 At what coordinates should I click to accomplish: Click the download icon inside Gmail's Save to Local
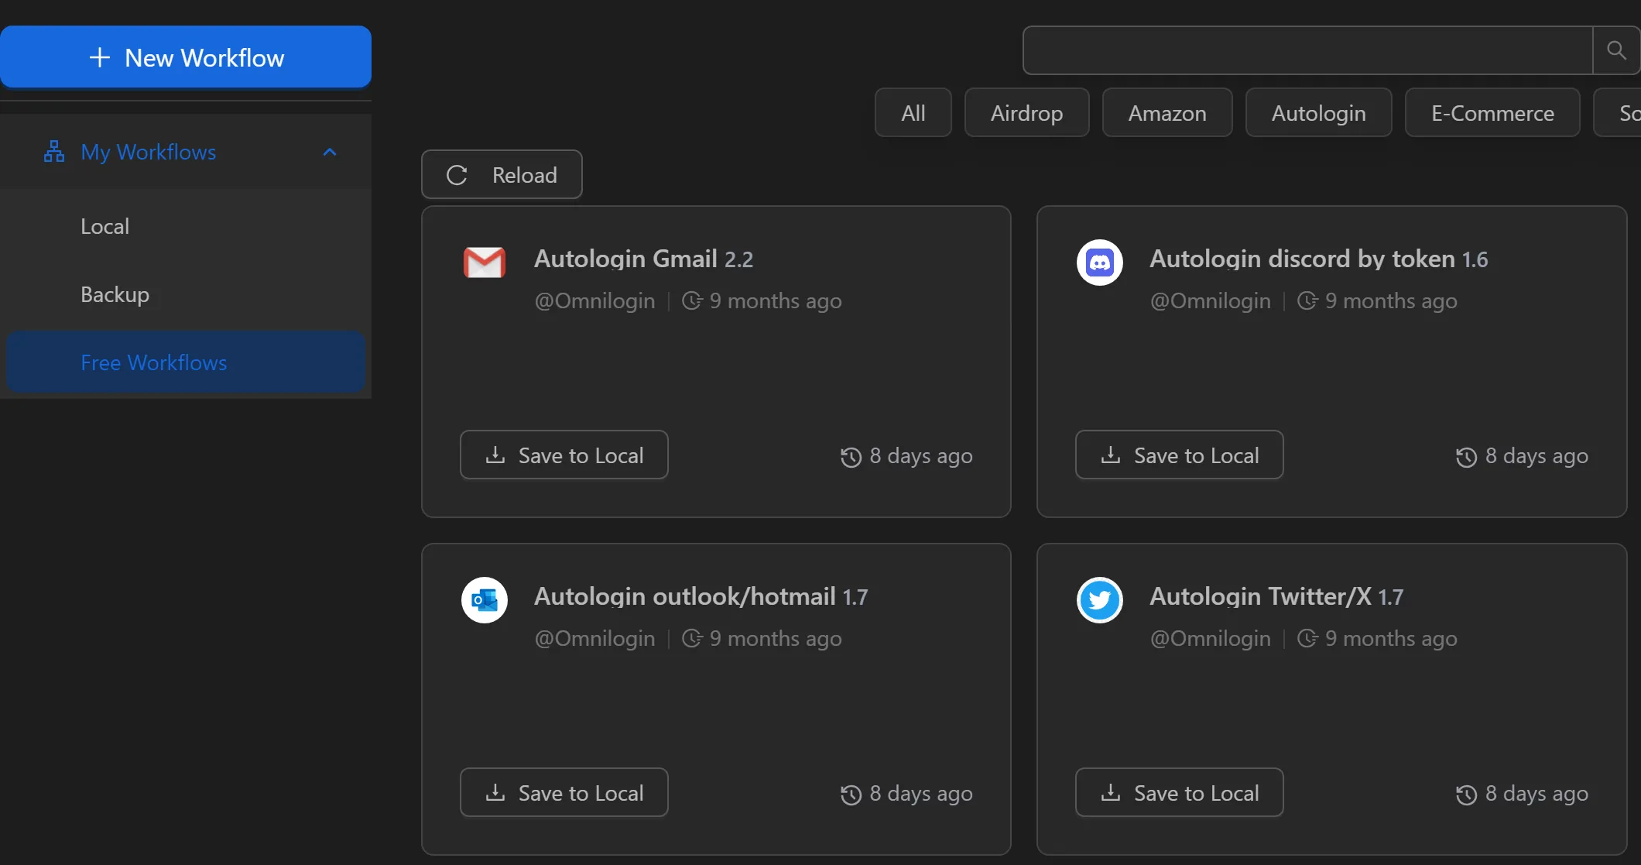495,455
